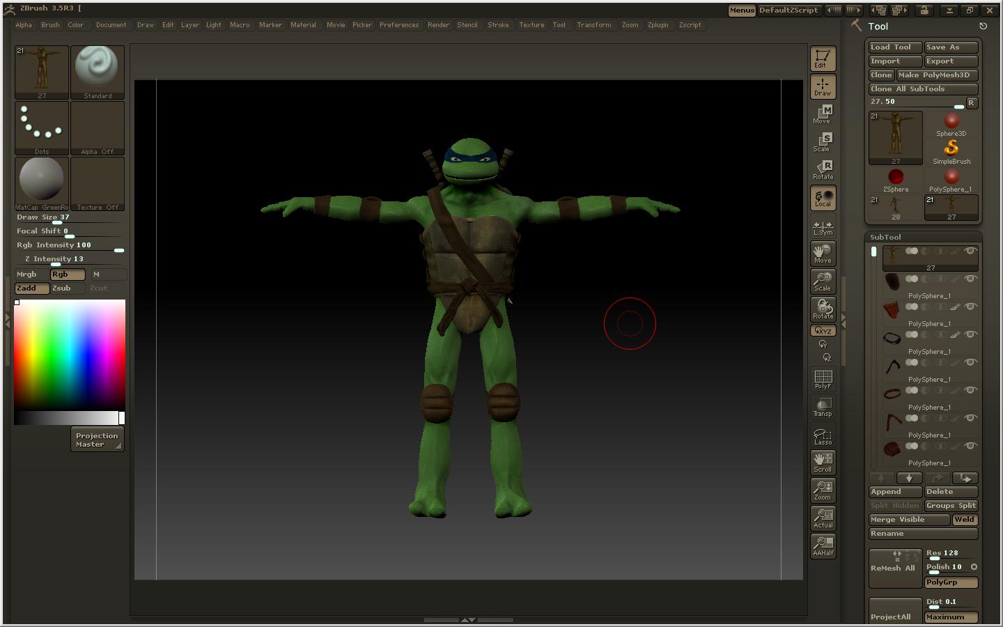Click the Export button
The height and width of the screenshot is (627, 1003).
click(951, 61)
